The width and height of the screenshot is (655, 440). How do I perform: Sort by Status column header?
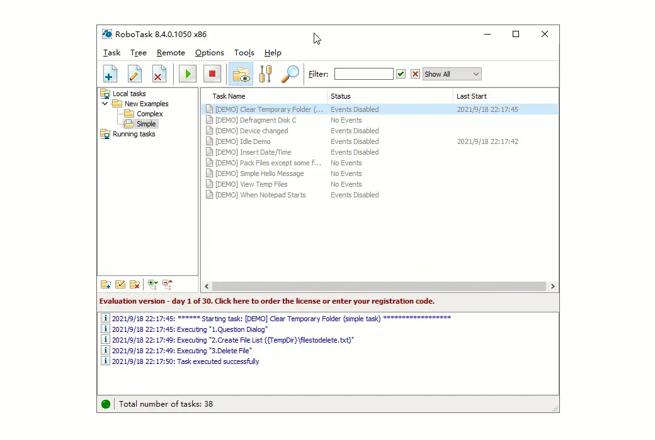[390, 96]
